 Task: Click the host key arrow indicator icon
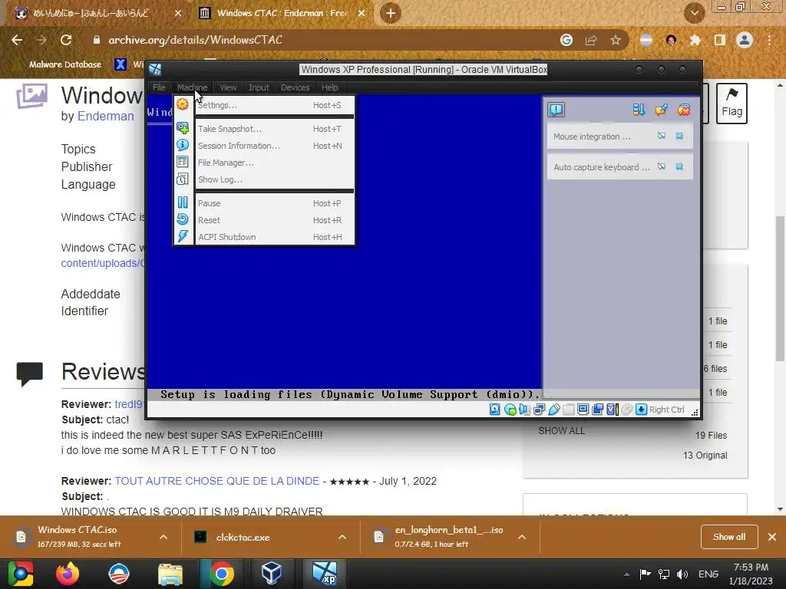[641, 410]
